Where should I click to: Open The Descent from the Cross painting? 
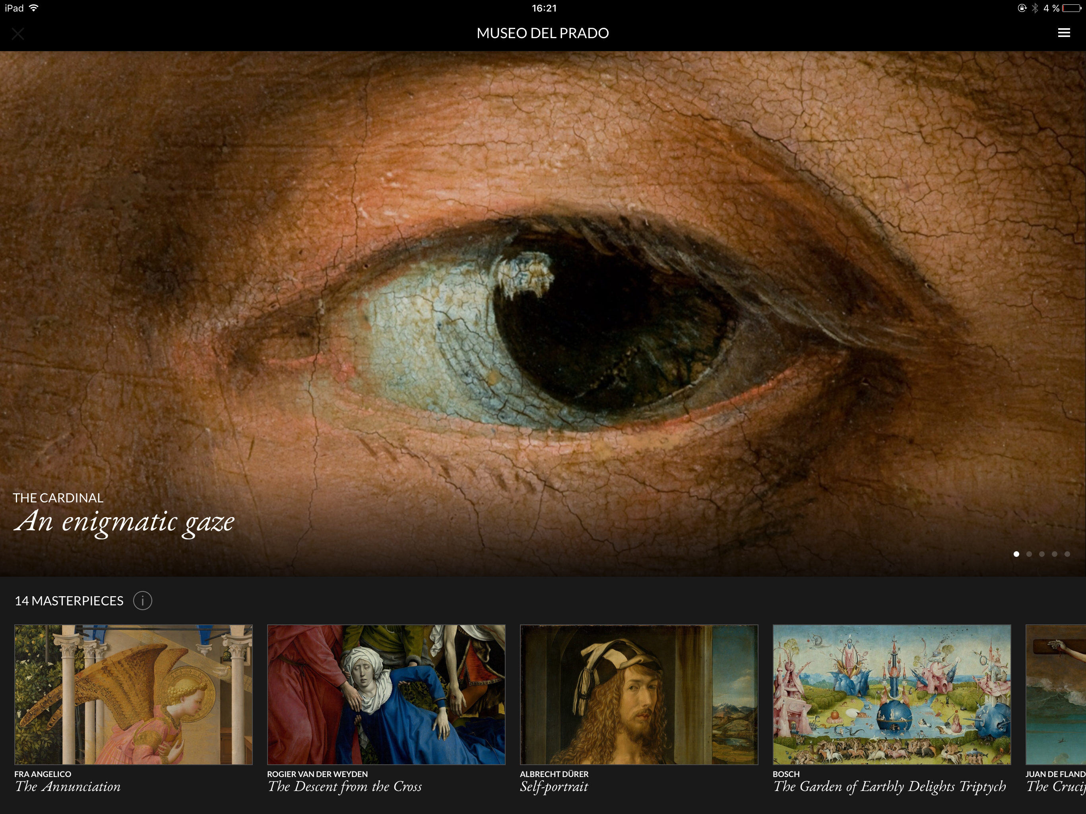click(x=386, y=694)
